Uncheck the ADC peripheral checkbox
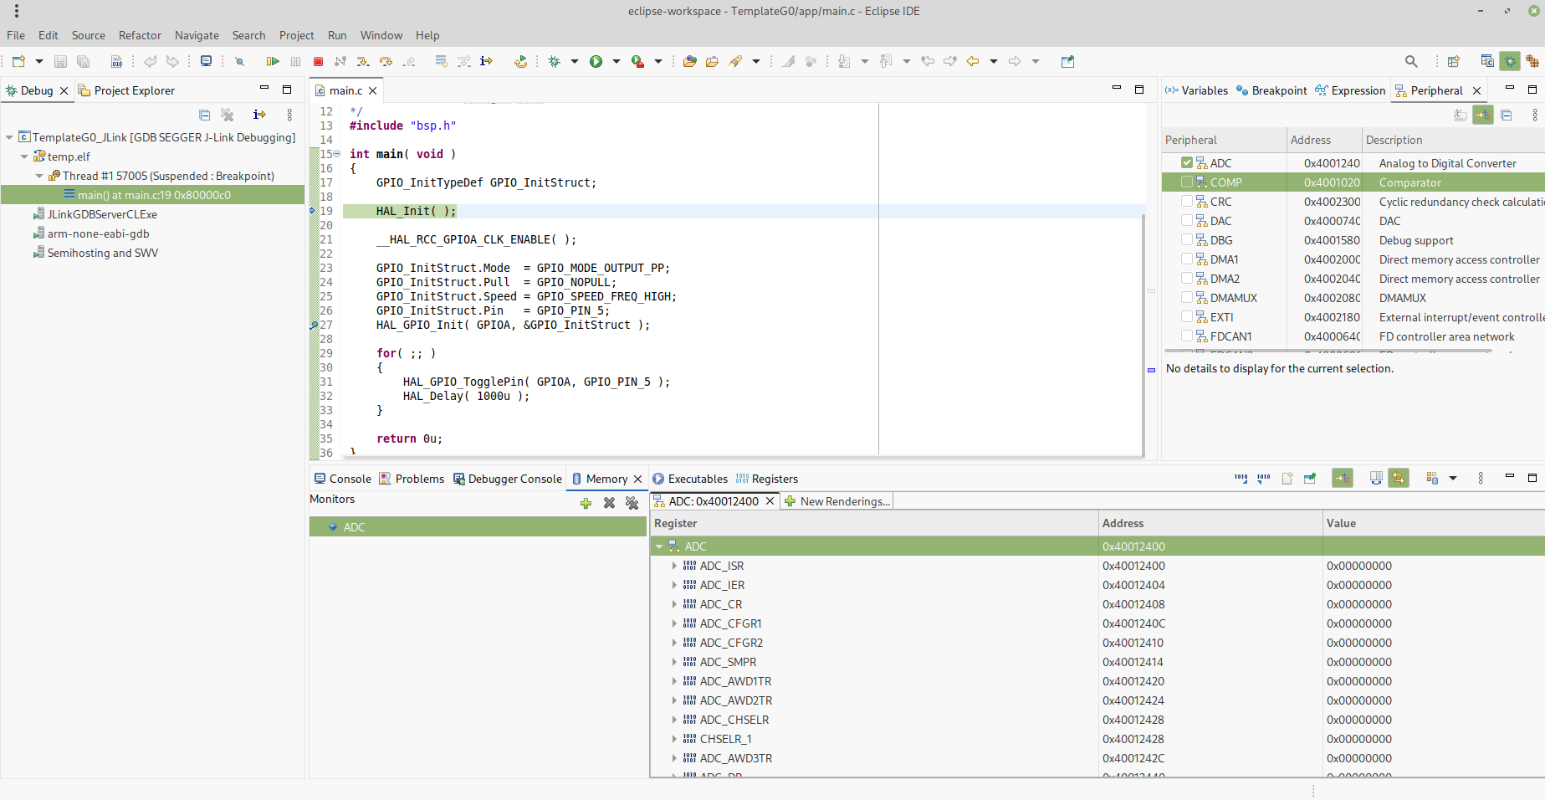 [x=1187, y=163]
